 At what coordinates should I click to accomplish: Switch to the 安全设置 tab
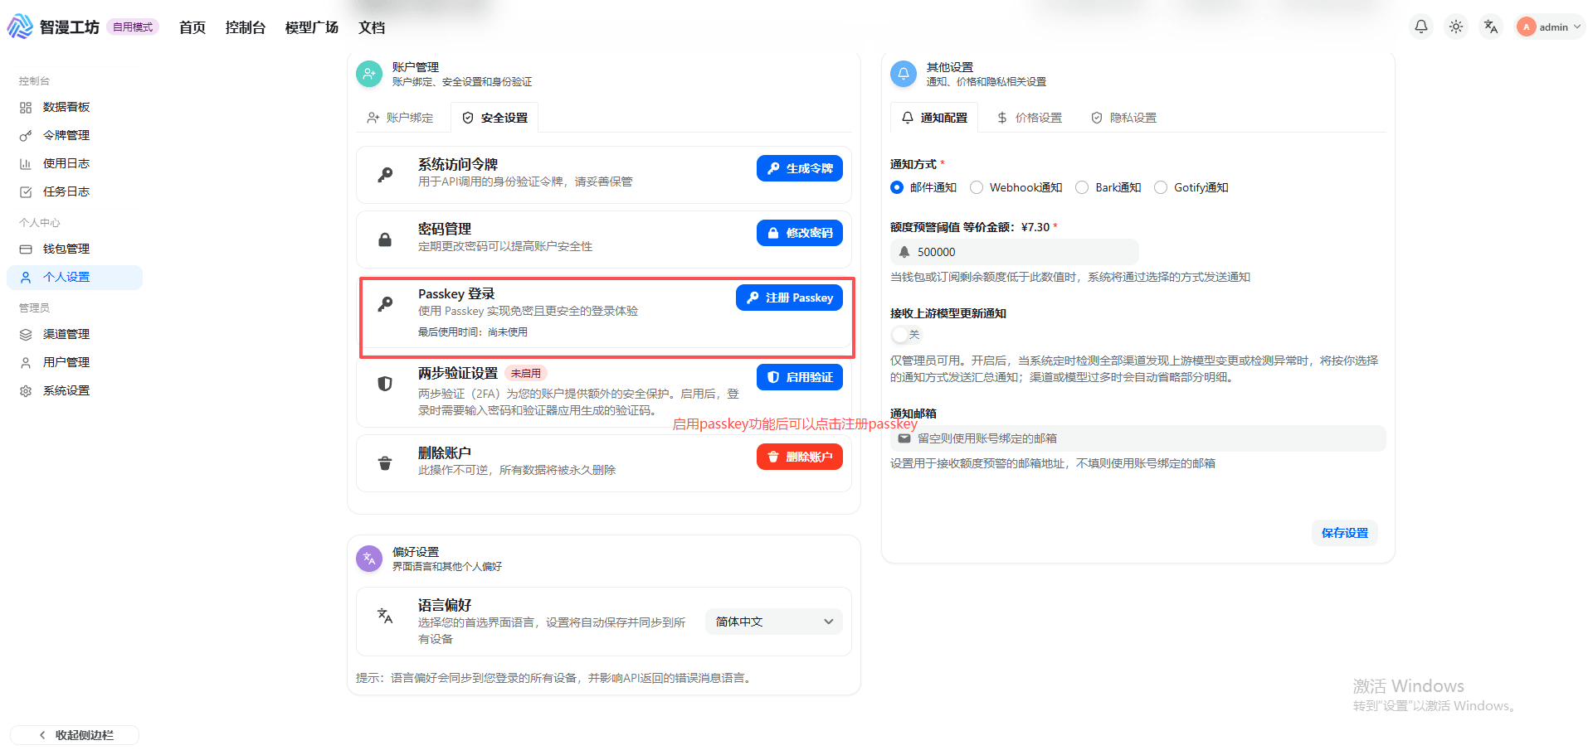coord(495,118)
